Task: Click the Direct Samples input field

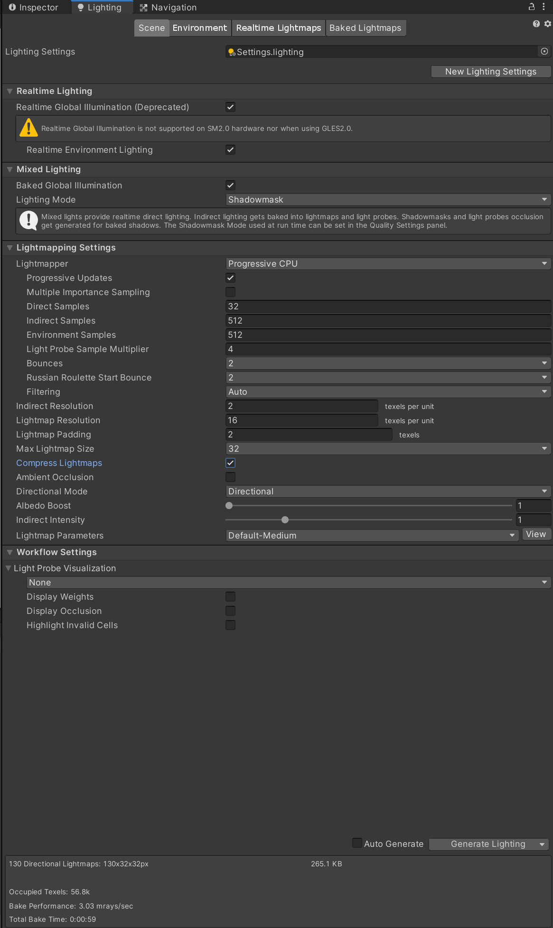Action: pyautogui.click(x=388, y=306)
